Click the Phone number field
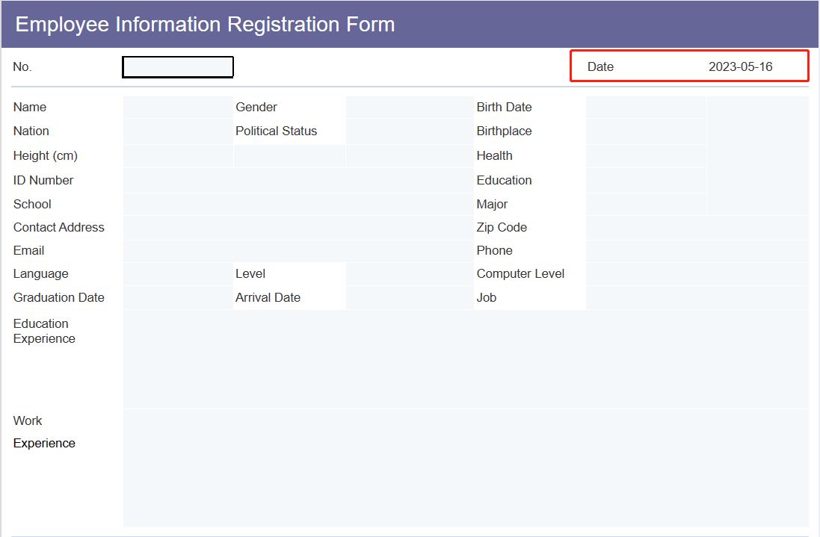The height and width of the screenshot is (537, 820). [x=695, y=250]
